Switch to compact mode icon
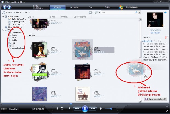The image size is (170, 114). (167, 111)
